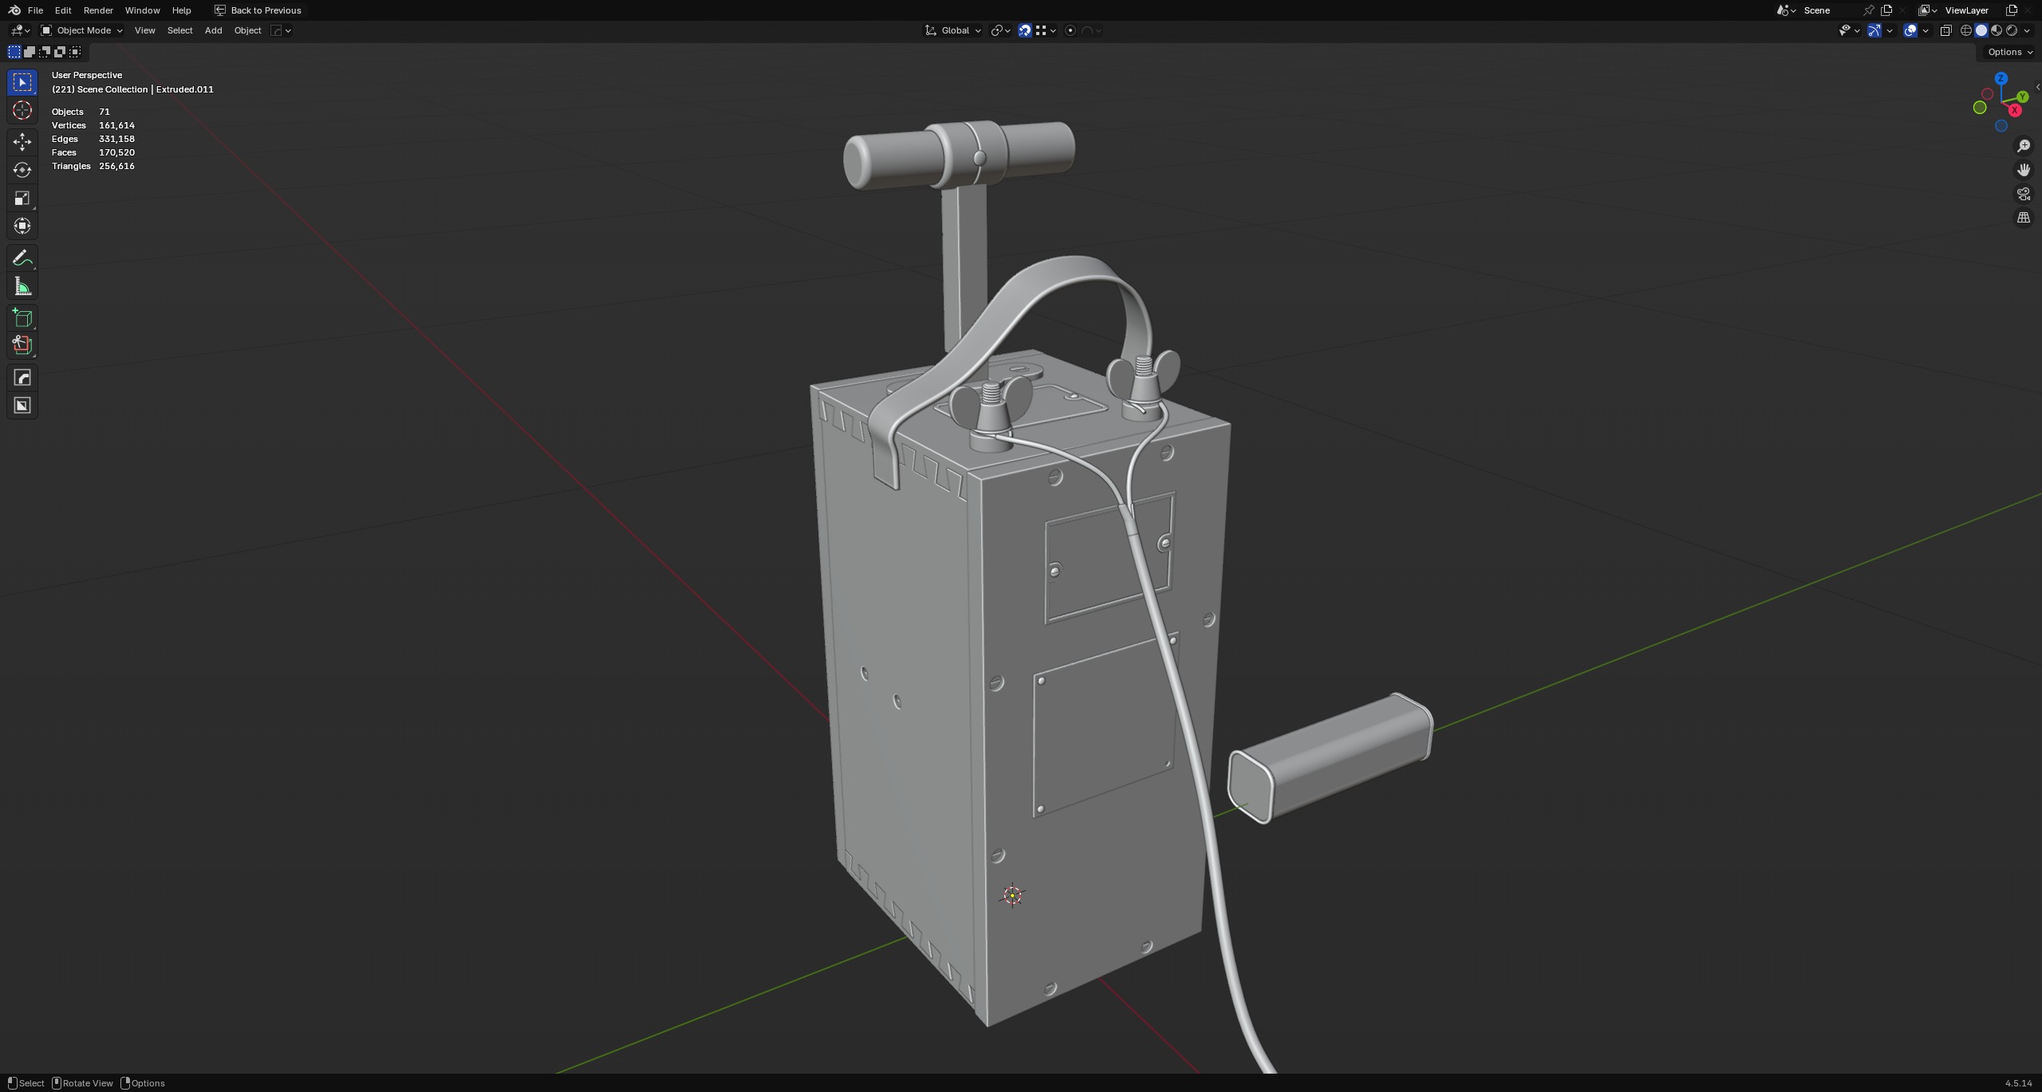
Task: Expand sidebar via arrow at right edge
Action: (x=2037, y=87)
